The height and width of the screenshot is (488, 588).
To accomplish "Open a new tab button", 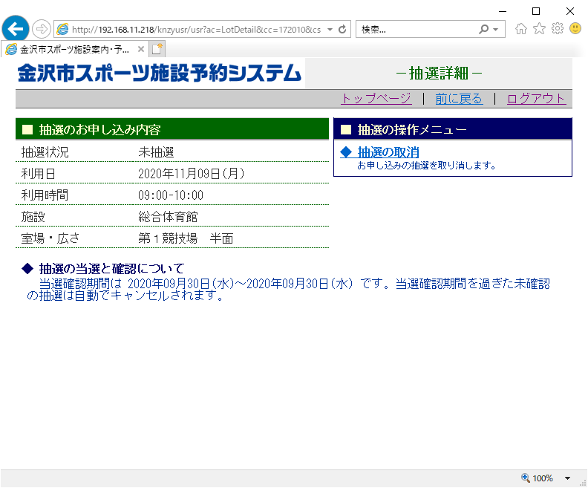I will tap(157, 49).
